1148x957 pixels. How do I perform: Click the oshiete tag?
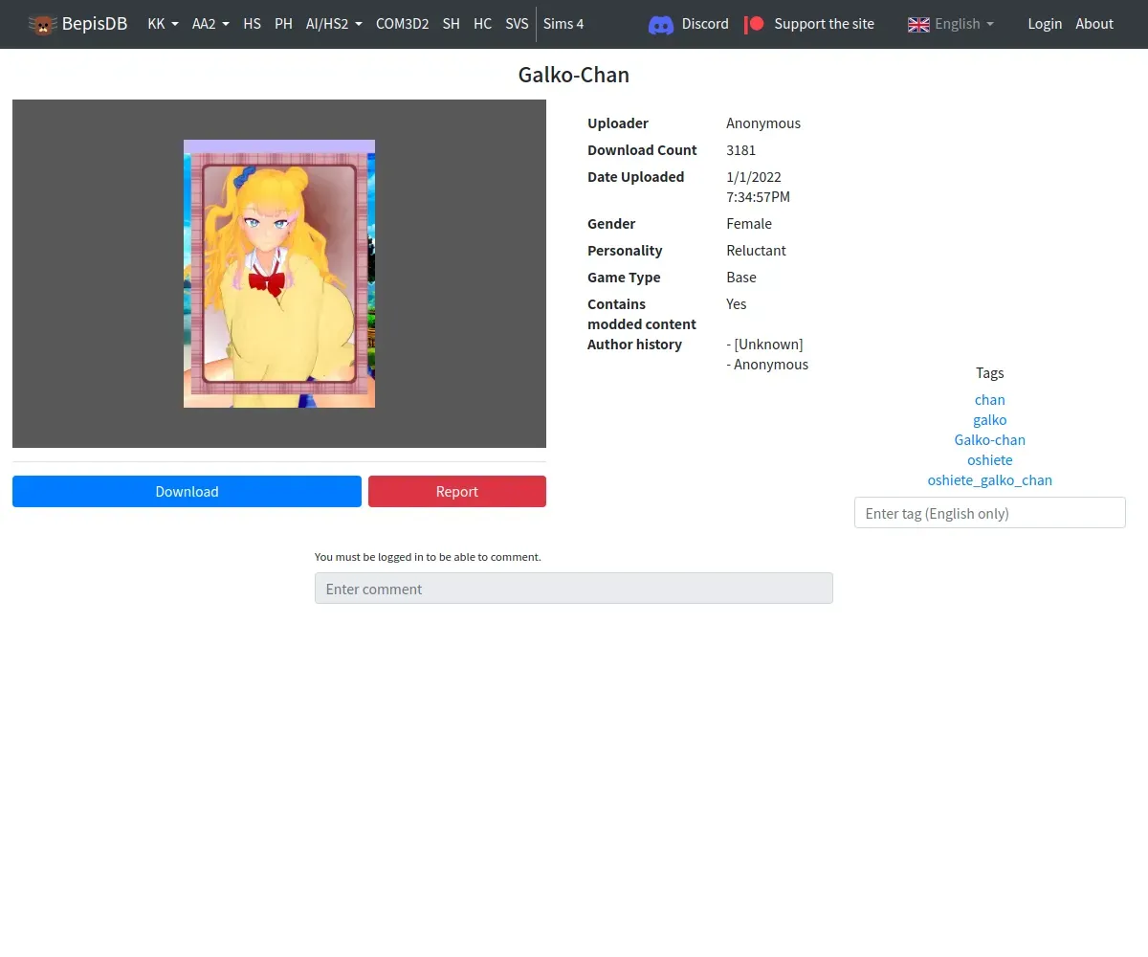pos(990,460)
